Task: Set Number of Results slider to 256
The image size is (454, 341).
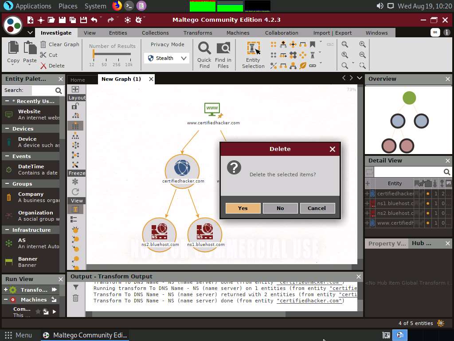Action: point(117,65)
